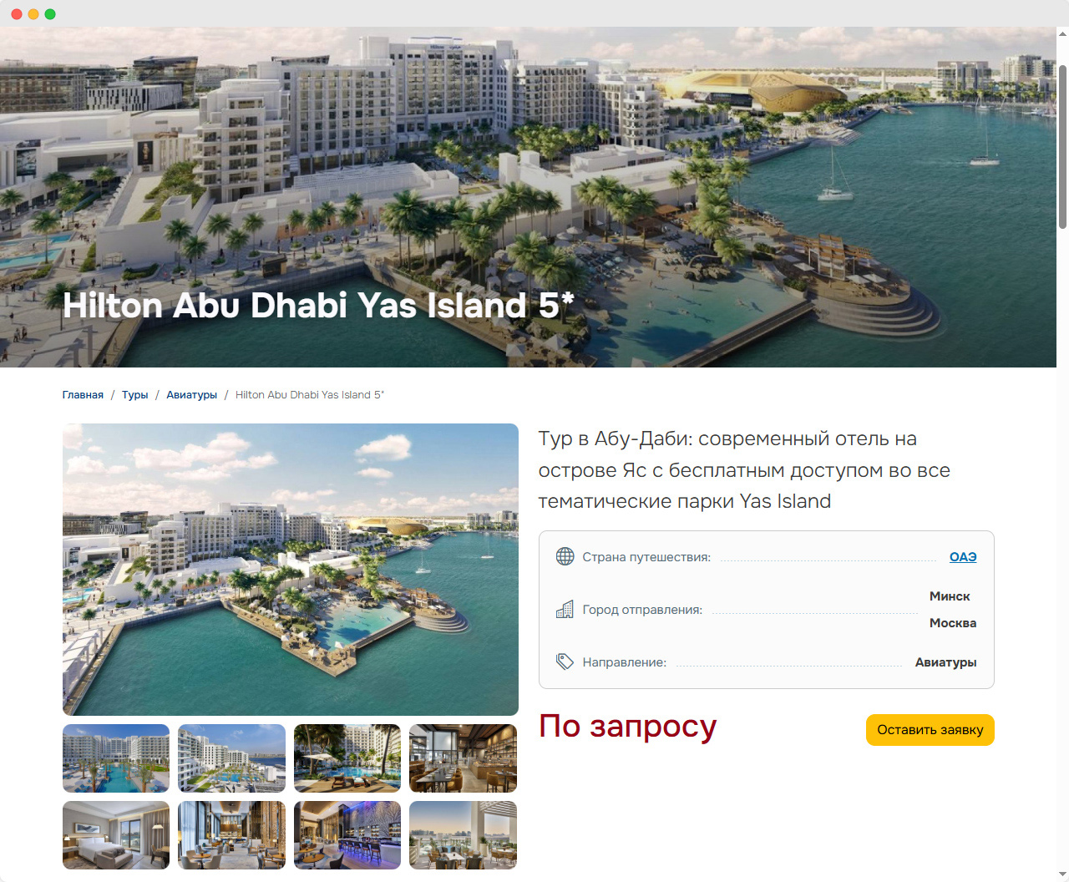Open the Туры breadcrumb link
The width and height of the screenshot is (1069, 882).
[x=135, y=395]
